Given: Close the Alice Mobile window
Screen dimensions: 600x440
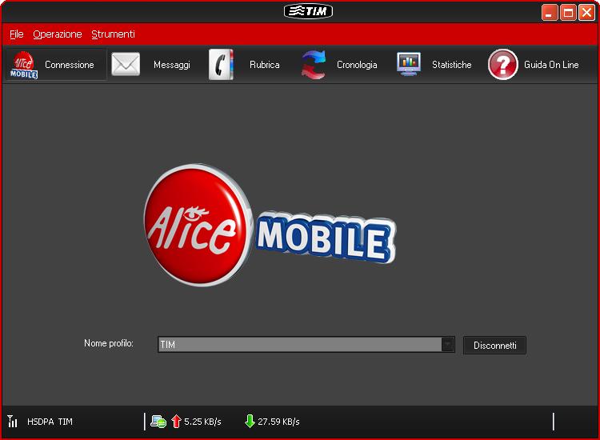Looking at the screenshot, I should (x=586, y=12).
